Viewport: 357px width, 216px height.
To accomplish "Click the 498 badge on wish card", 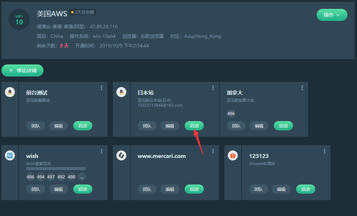I will pyautogui.click(x=71, y=177).
